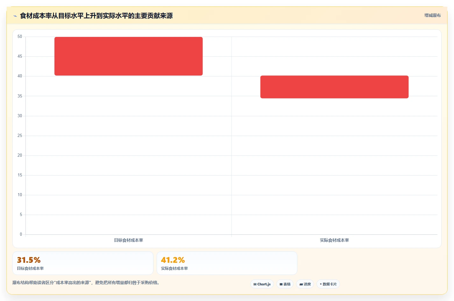Click the footnote text starting with 瀑布结构帮助读者
The height and width of the screenshot is (301, 454).
(x=86, y=283)
